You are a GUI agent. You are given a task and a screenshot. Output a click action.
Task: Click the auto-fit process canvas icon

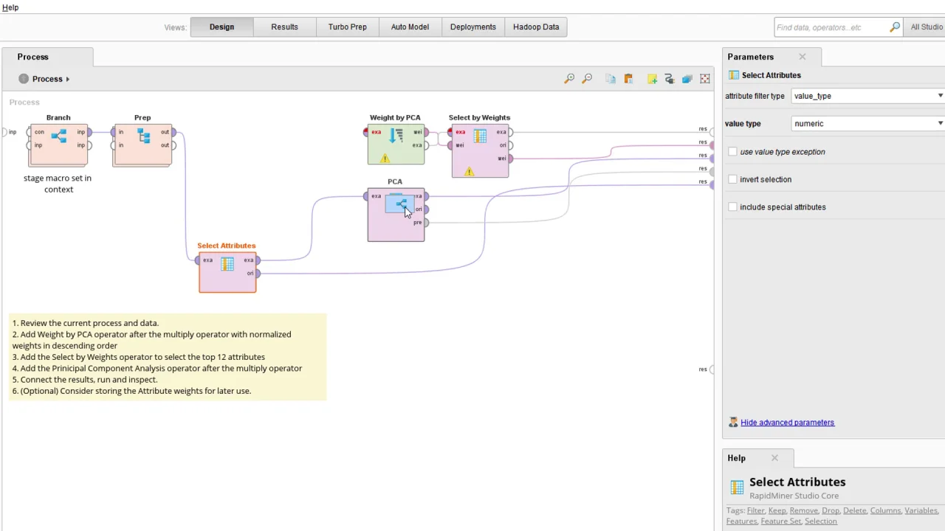(705, 79)
